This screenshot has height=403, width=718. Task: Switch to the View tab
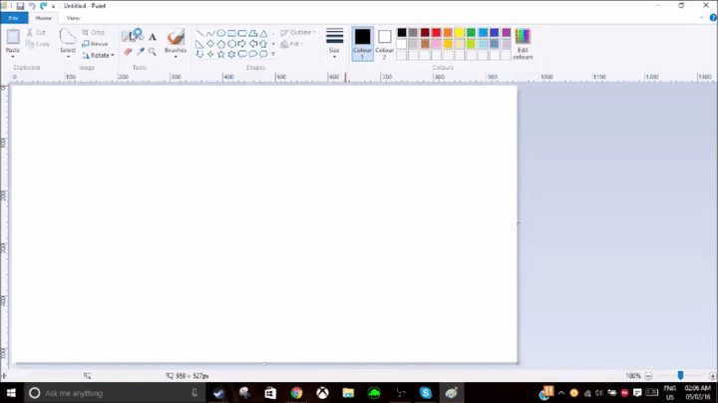pos(73,18)
